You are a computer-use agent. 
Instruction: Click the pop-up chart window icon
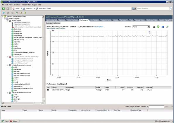click(167, 27)
